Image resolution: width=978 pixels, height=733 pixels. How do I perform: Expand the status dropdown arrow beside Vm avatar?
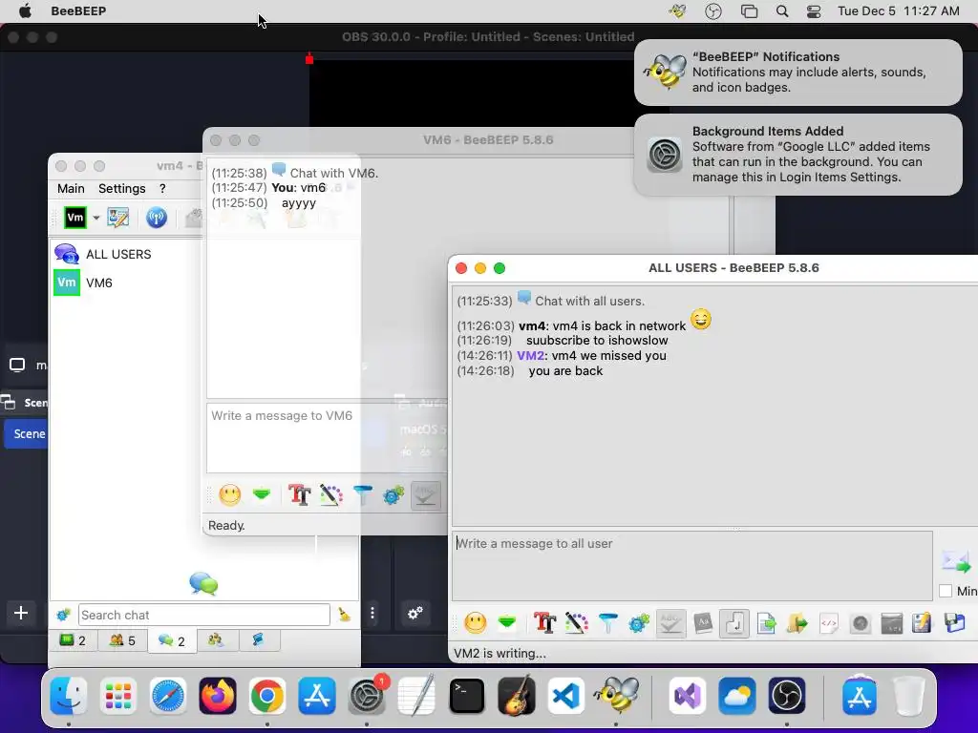(96, 218)
